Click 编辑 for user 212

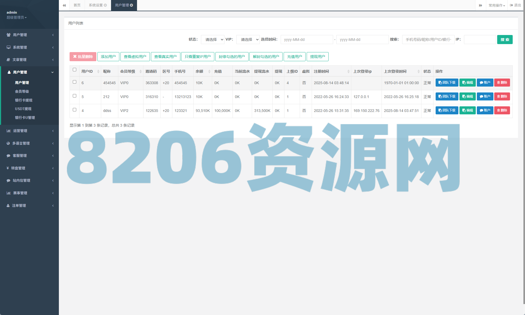coord(467,96)
